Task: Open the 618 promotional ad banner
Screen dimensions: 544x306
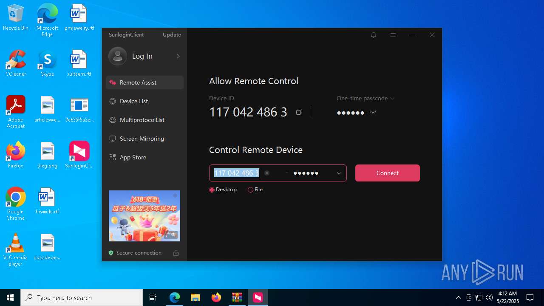Action: (x=144, y=216)
